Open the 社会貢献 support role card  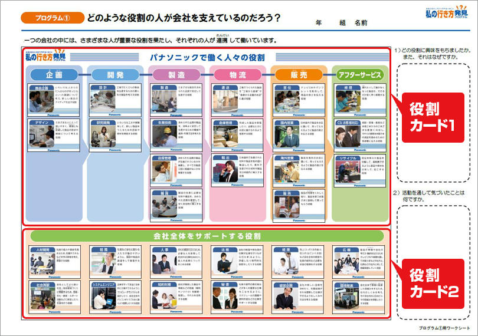click(x=54, y=297)
